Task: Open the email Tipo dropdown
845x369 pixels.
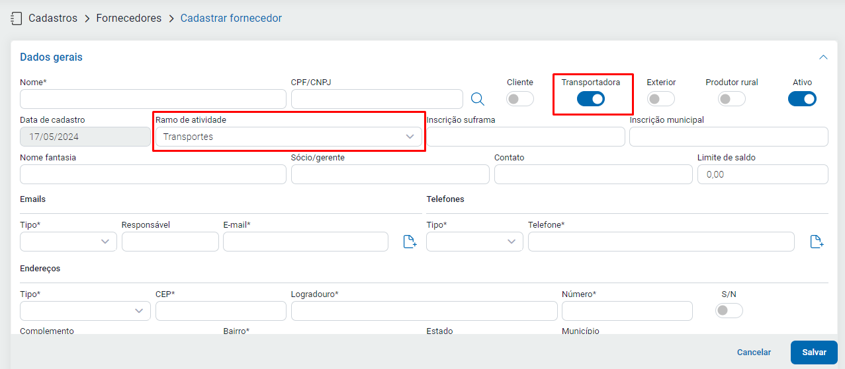Action: point(68,242)
